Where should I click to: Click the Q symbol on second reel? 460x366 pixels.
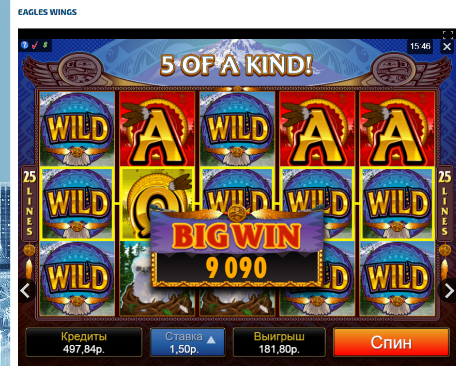coord(157,203)
